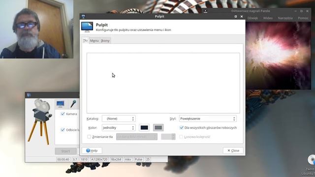Click the 25 fps status entry
Viewport: 315px width, 177px height.
(148, 159)
